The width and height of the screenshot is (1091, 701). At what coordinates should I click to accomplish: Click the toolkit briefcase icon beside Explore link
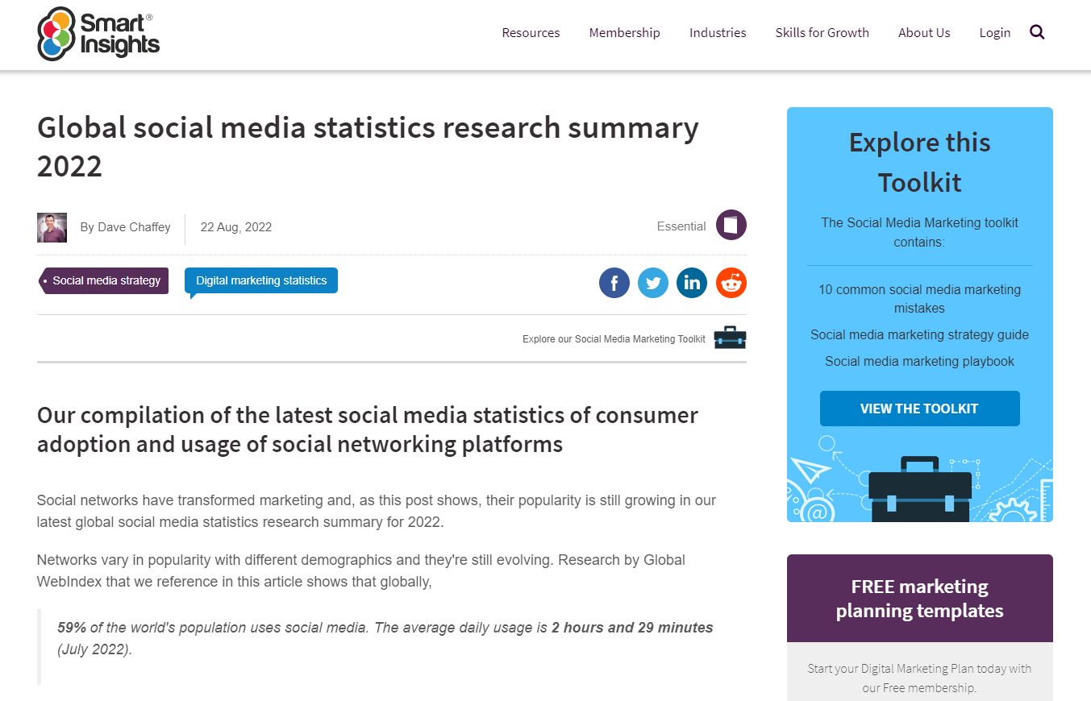731,338
